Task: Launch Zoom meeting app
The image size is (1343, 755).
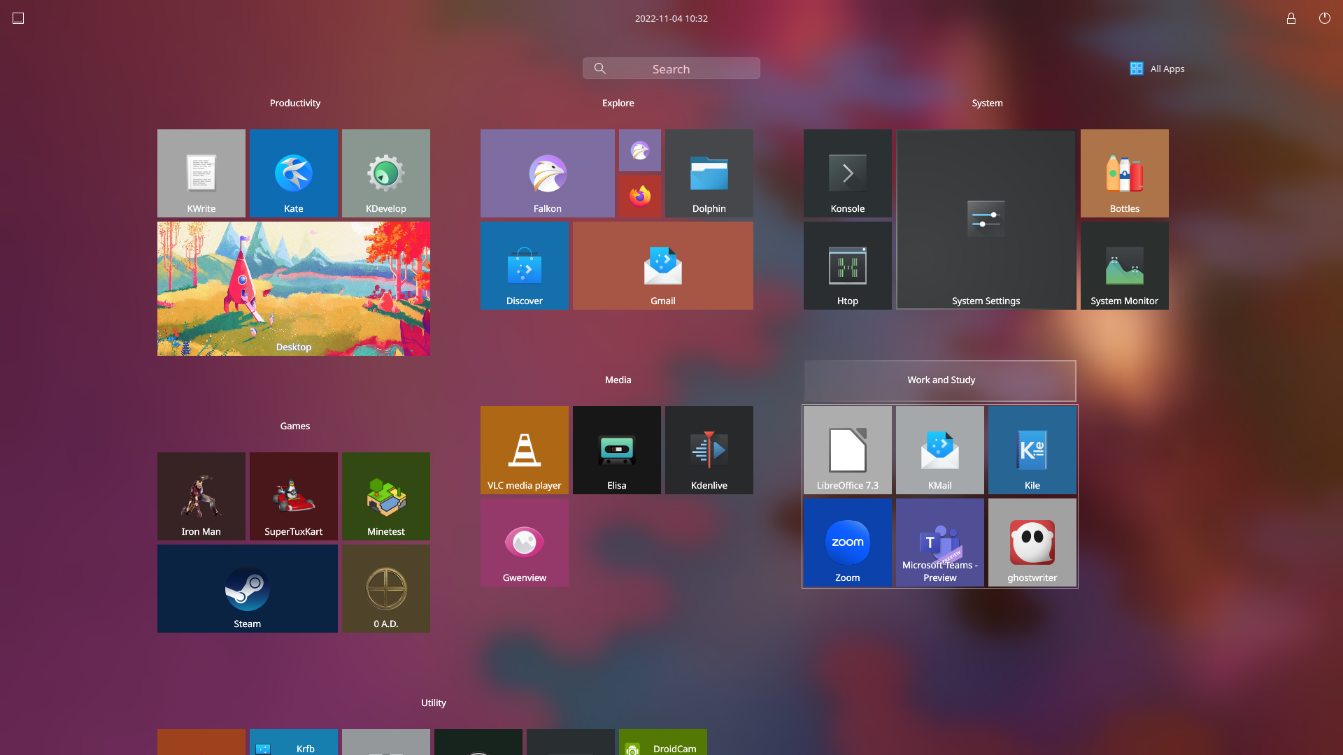Action: coord(848,542)
